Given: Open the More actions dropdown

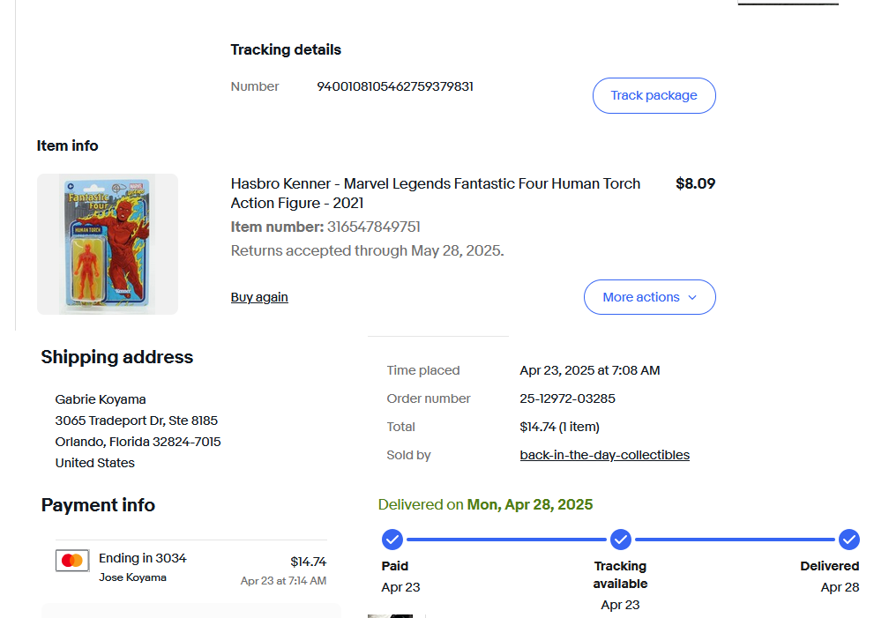Looking at the screenshot, I should coord(649,297).
